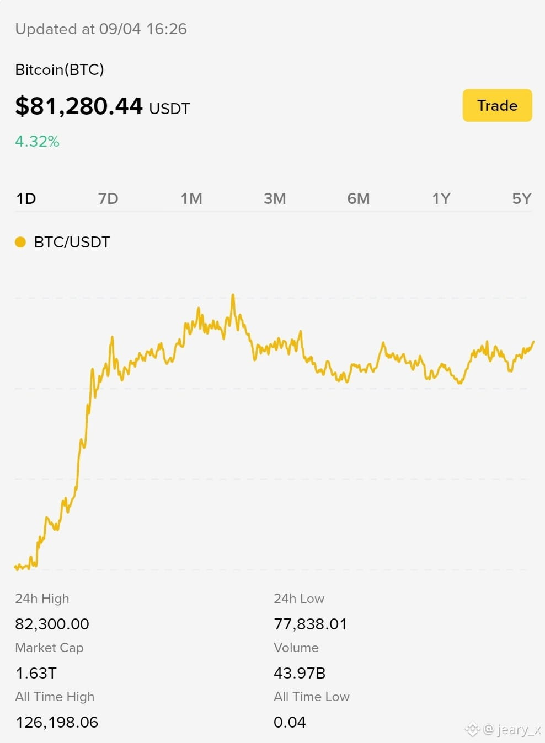
Task: Switch to the 1M timeframe tab
Action: (191, 198)
